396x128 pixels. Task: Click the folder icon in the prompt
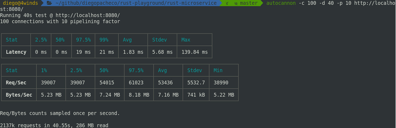point(49,3)
